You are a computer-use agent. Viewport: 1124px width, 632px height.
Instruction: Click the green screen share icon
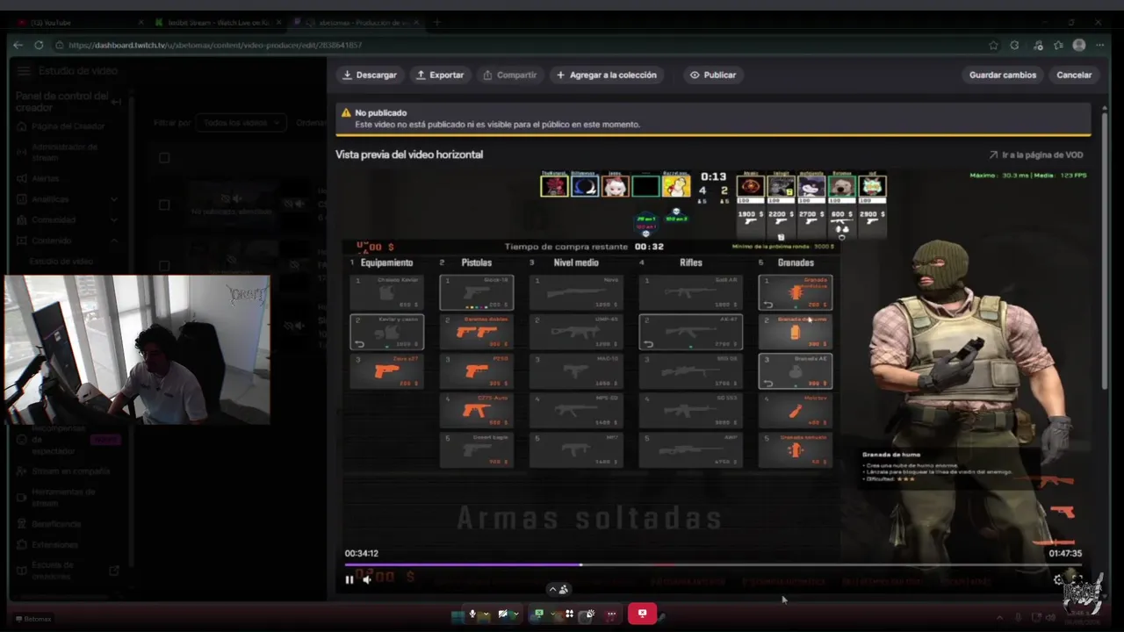539,614
